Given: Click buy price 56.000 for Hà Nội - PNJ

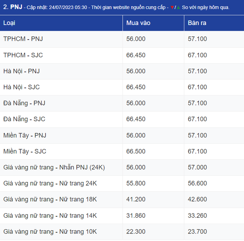Looking at the screenshot, I should click(136, 71).
